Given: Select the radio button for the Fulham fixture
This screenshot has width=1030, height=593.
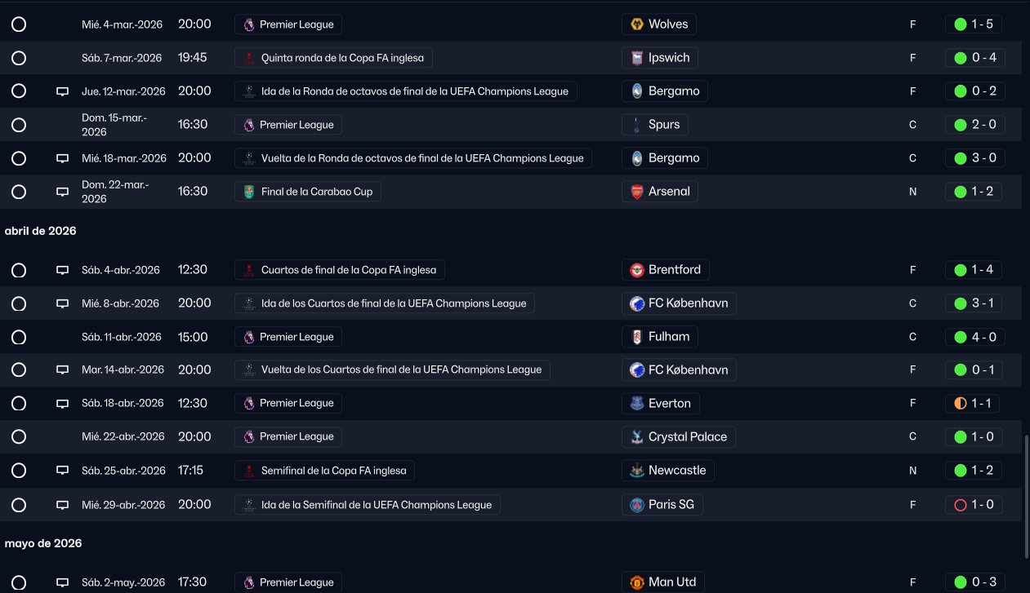Looking at the screenshot, I should click(19, 337).
